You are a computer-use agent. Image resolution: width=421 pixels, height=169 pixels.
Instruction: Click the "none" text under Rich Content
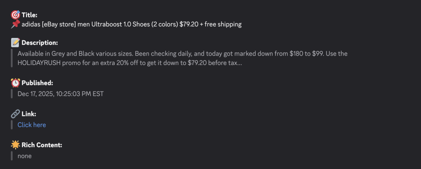25,156
